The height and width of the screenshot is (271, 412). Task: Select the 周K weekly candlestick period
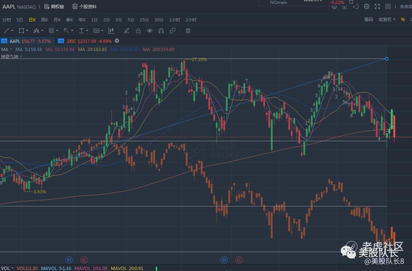(x=45, y=20)
